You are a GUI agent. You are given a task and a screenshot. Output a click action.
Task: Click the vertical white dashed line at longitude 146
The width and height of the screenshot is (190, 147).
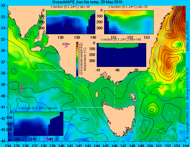click(x=115, y=94)
